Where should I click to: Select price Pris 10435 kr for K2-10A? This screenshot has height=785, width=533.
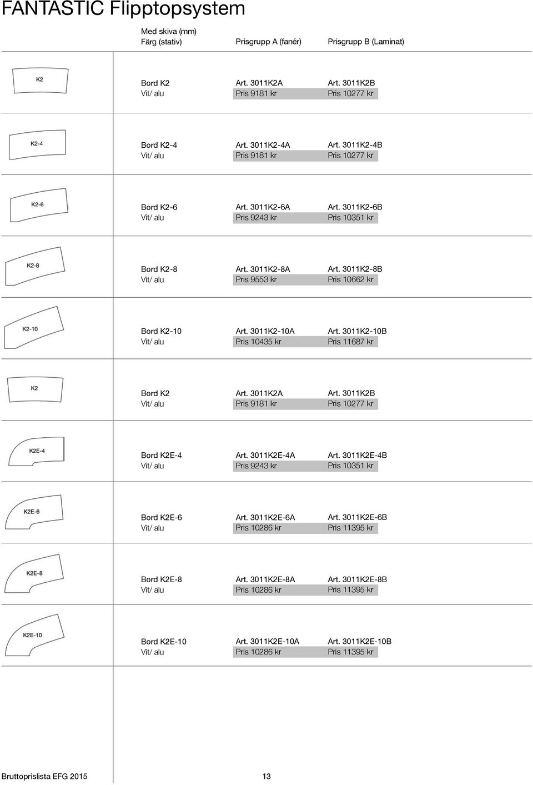[258, 342]
